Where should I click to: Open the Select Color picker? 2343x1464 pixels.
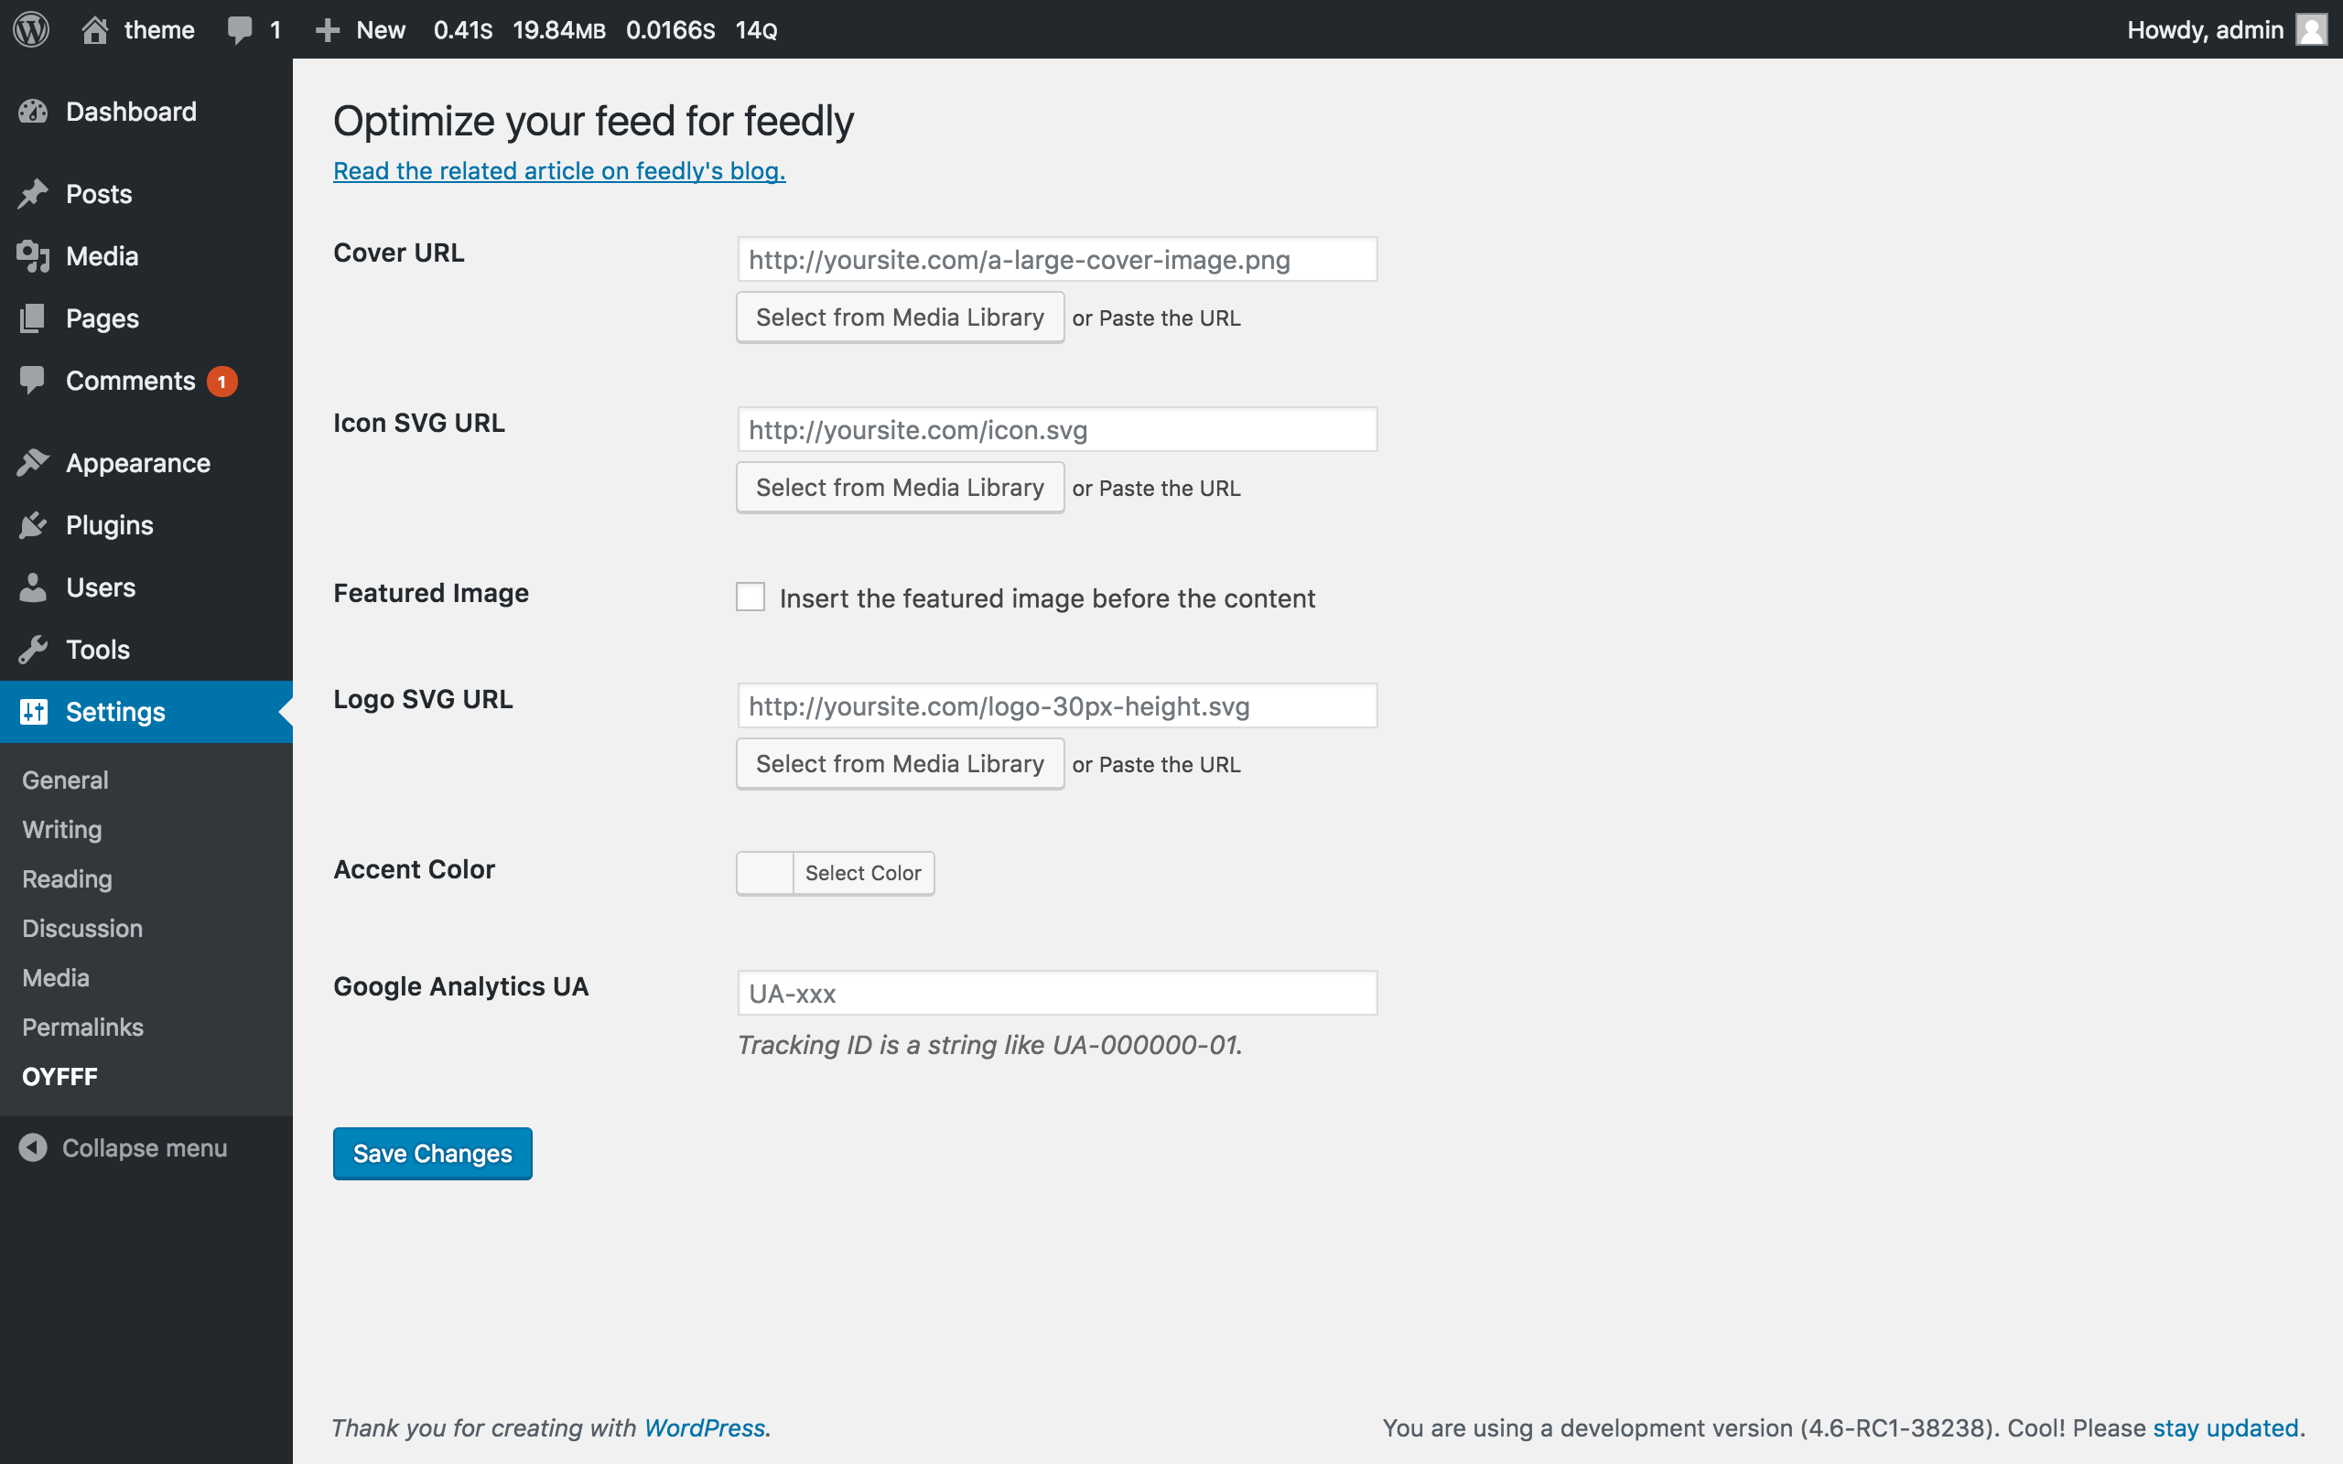(863, 873)
